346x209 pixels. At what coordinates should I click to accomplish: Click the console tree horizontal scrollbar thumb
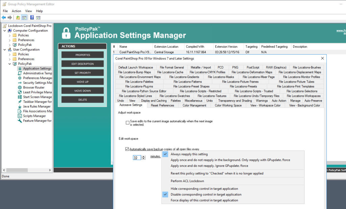point(17,170)
